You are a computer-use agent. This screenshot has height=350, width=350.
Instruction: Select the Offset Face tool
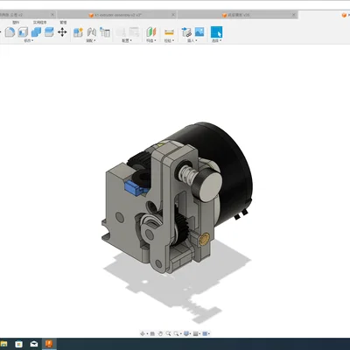pyautogui.click(x=49, y=31)
